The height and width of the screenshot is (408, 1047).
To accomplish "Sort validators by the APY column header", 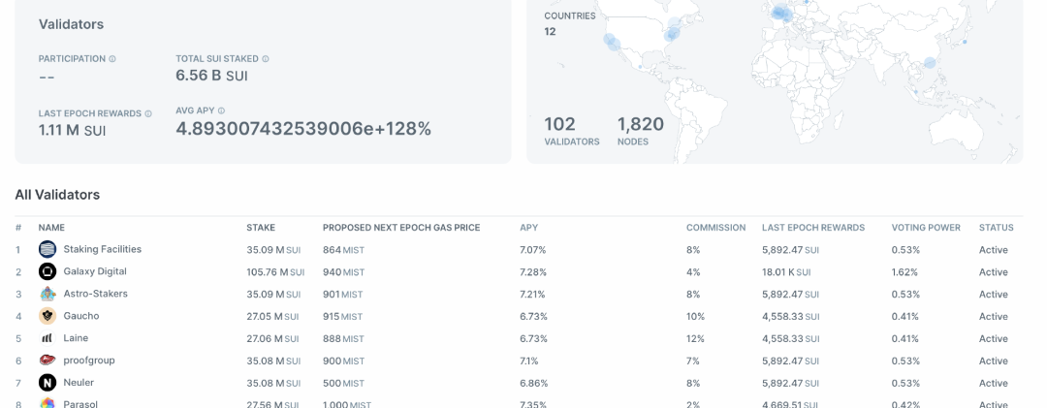I will coord(528,228).
